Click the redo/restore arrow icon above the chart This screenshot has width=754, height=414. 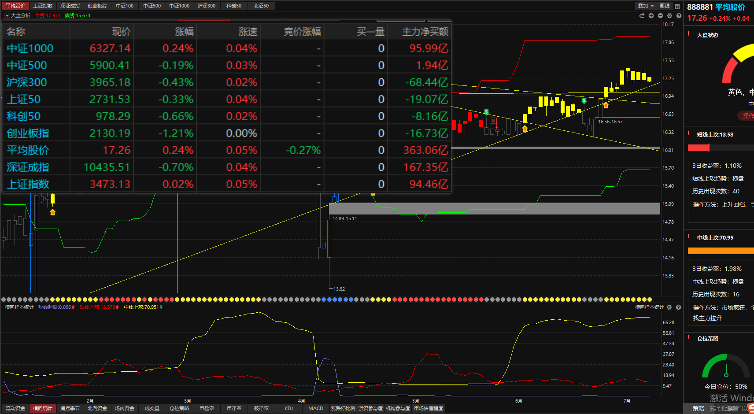(x=642, y=15)
